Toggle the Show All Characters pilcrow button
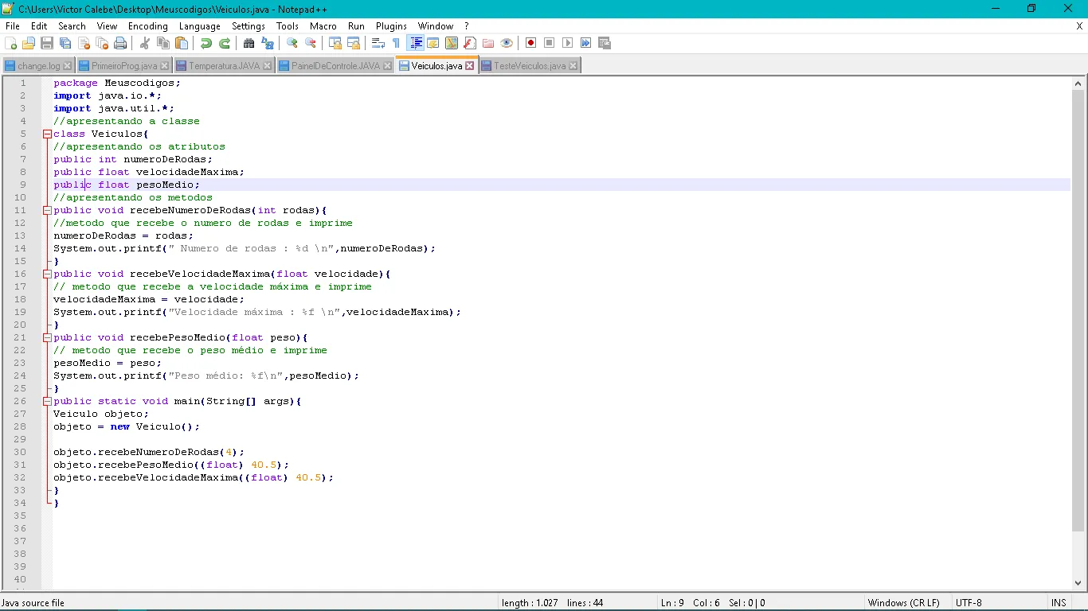 396,43
